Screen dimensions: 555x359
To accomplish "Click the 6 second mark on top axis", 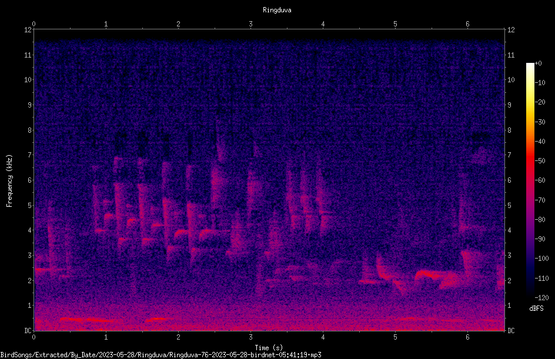I will 467,24.
